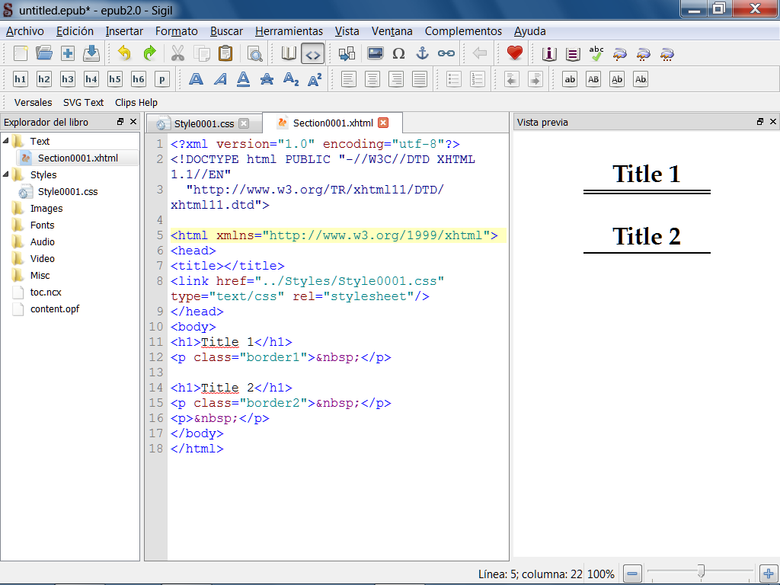The image size is (780, 585).
Task: Select the Images folder in book explorer
Action: tap(46, 208)
